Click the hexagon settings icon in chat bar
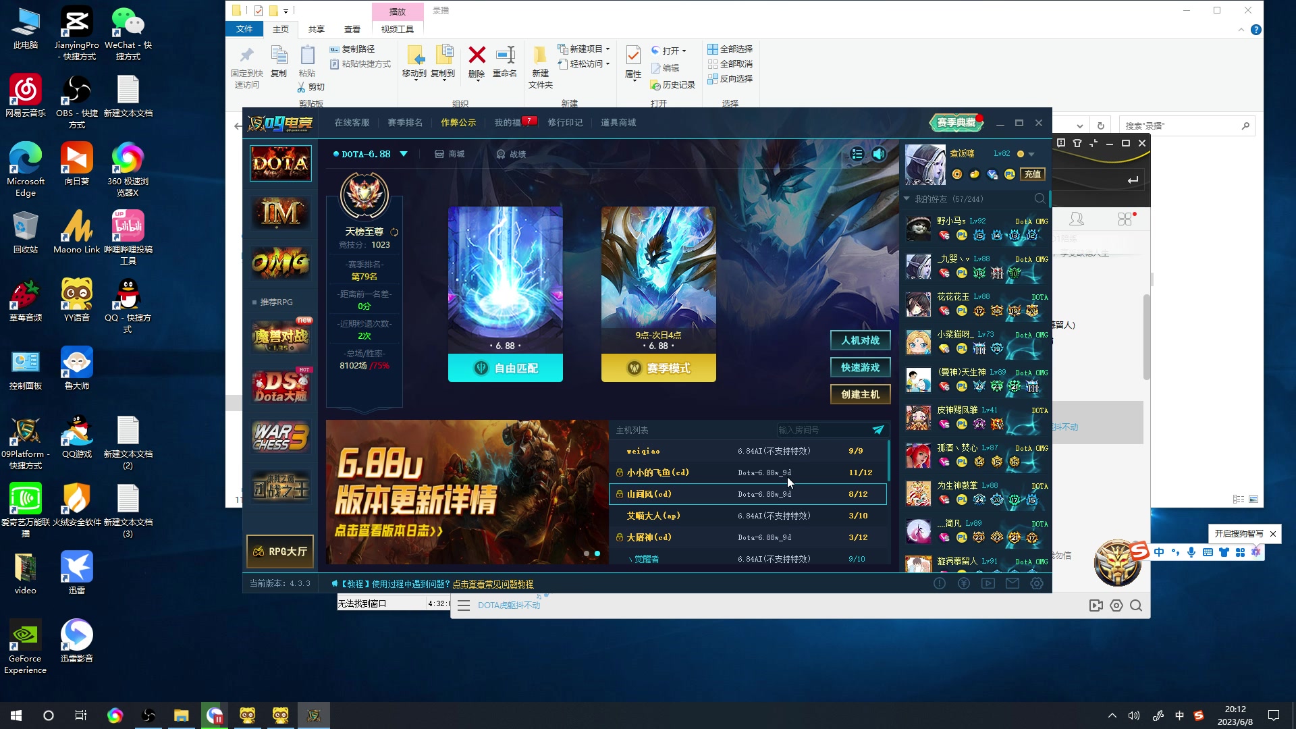The height and width of the screenshot is (729, 1296). [x=1116, y=605]
